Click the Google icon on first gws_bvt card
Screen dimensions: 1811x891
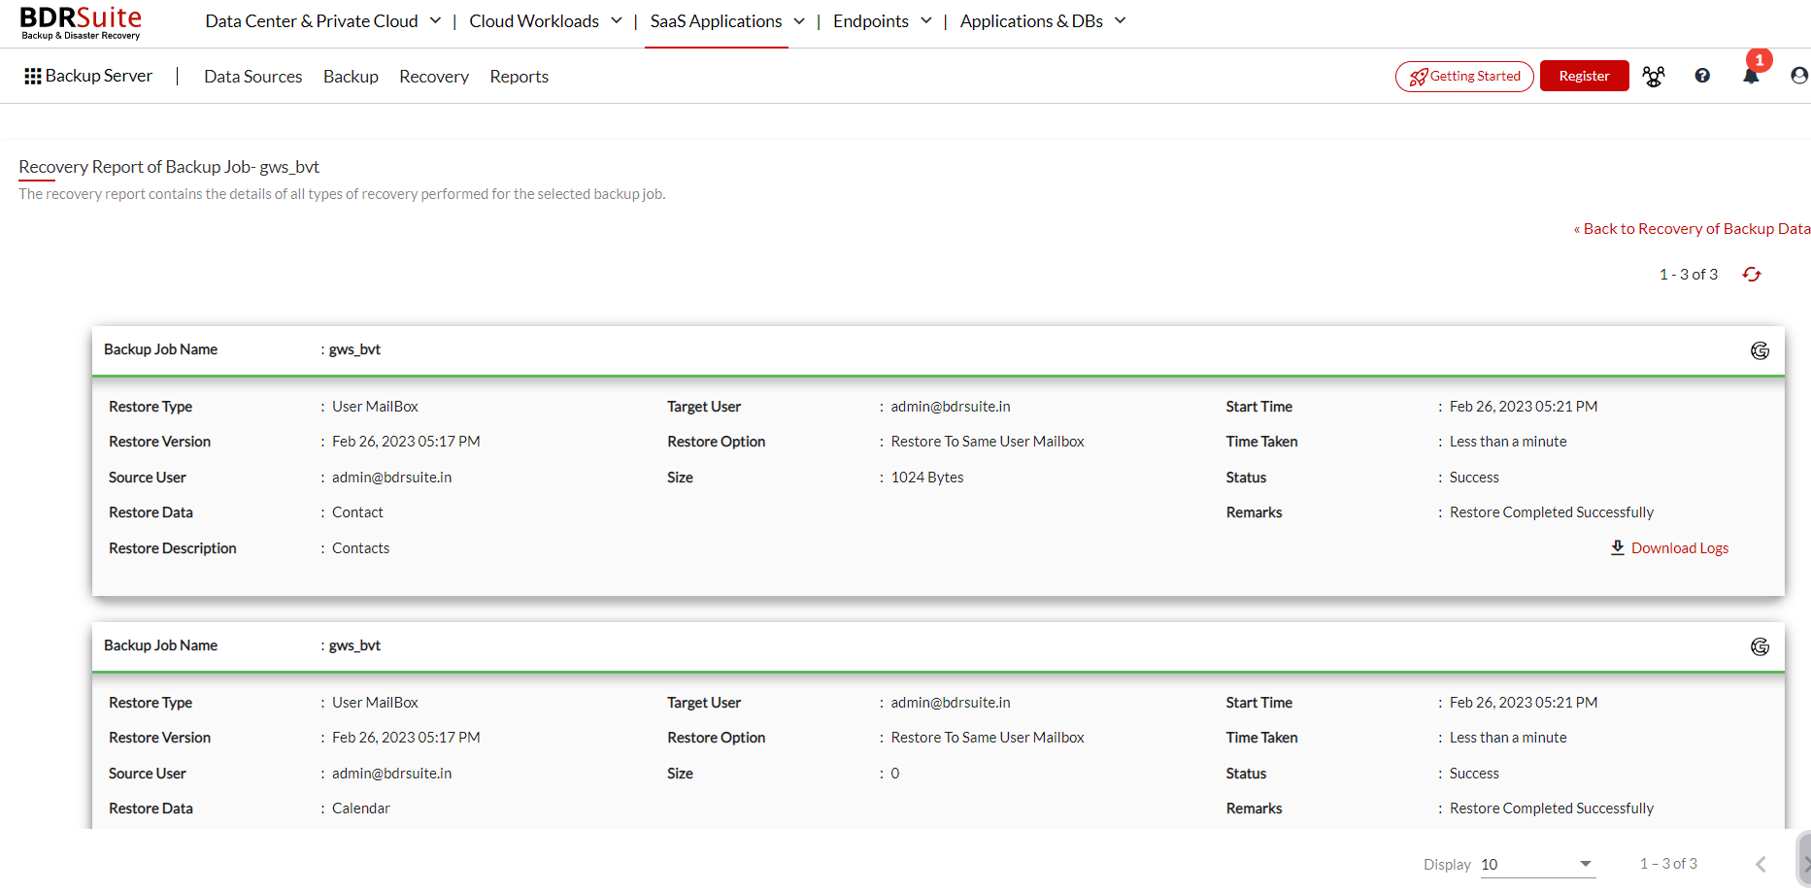[x=1760, y=350]
